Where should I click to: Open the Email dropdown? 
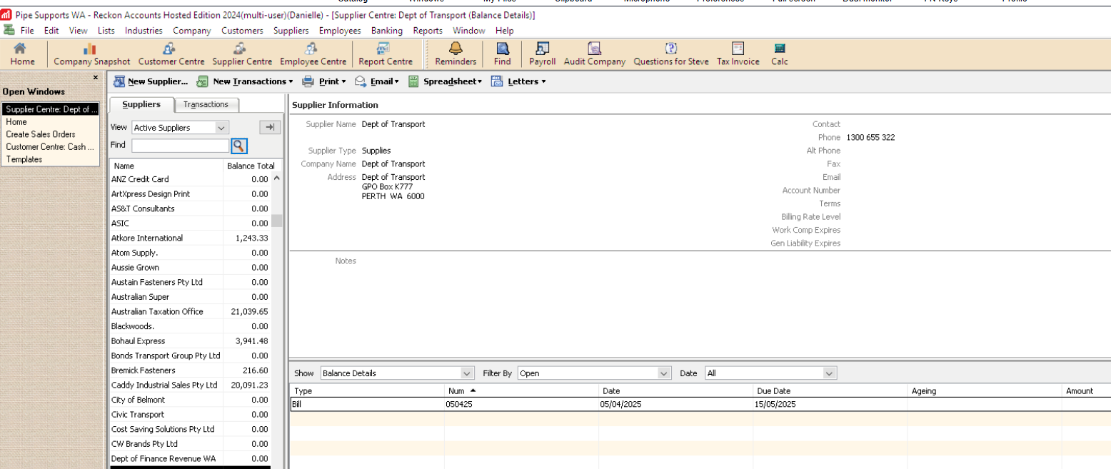(x=377, y=81)
